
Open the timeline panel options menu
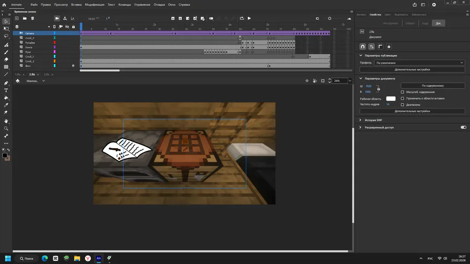(x=351, y=11)
